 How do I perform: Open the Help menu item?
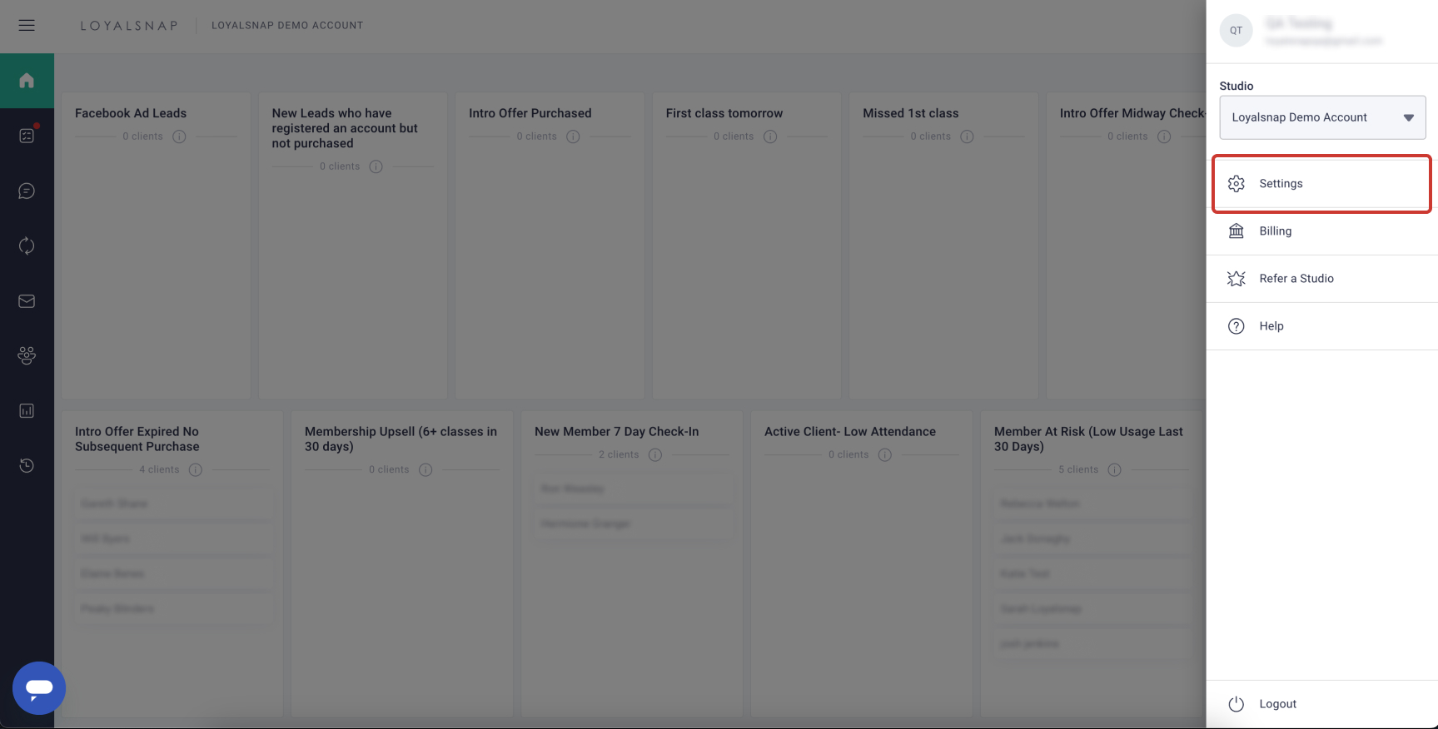point(1271,326)
